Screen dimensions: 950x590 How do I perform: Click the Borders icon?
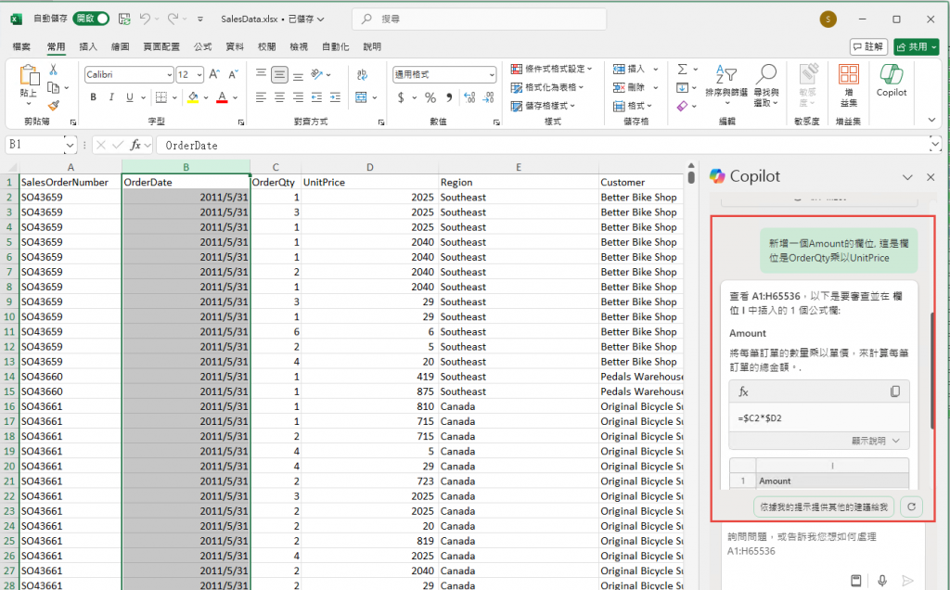coord(161,96)
